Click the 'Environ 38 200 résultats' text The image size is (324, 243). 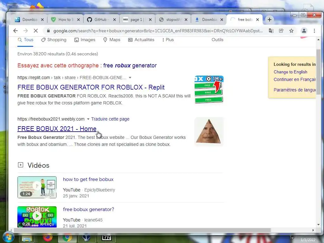[58, 54]
